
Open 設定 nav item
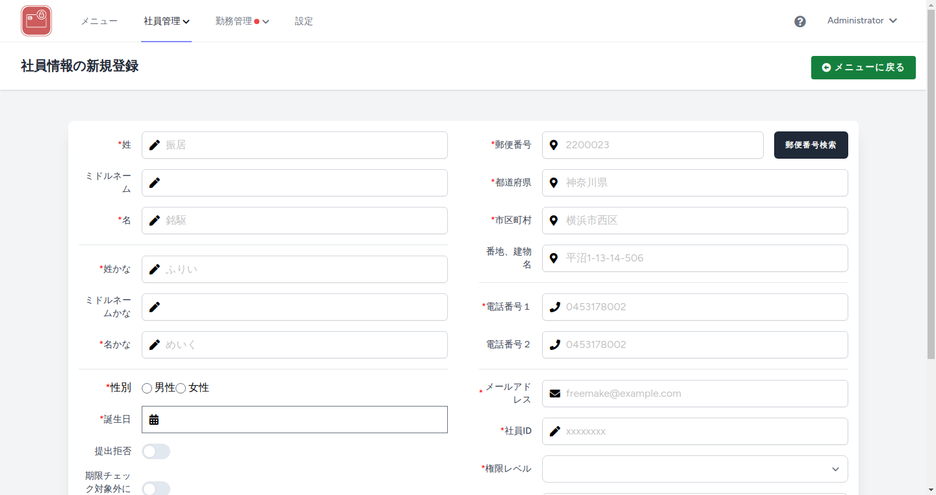coord(304,21)
